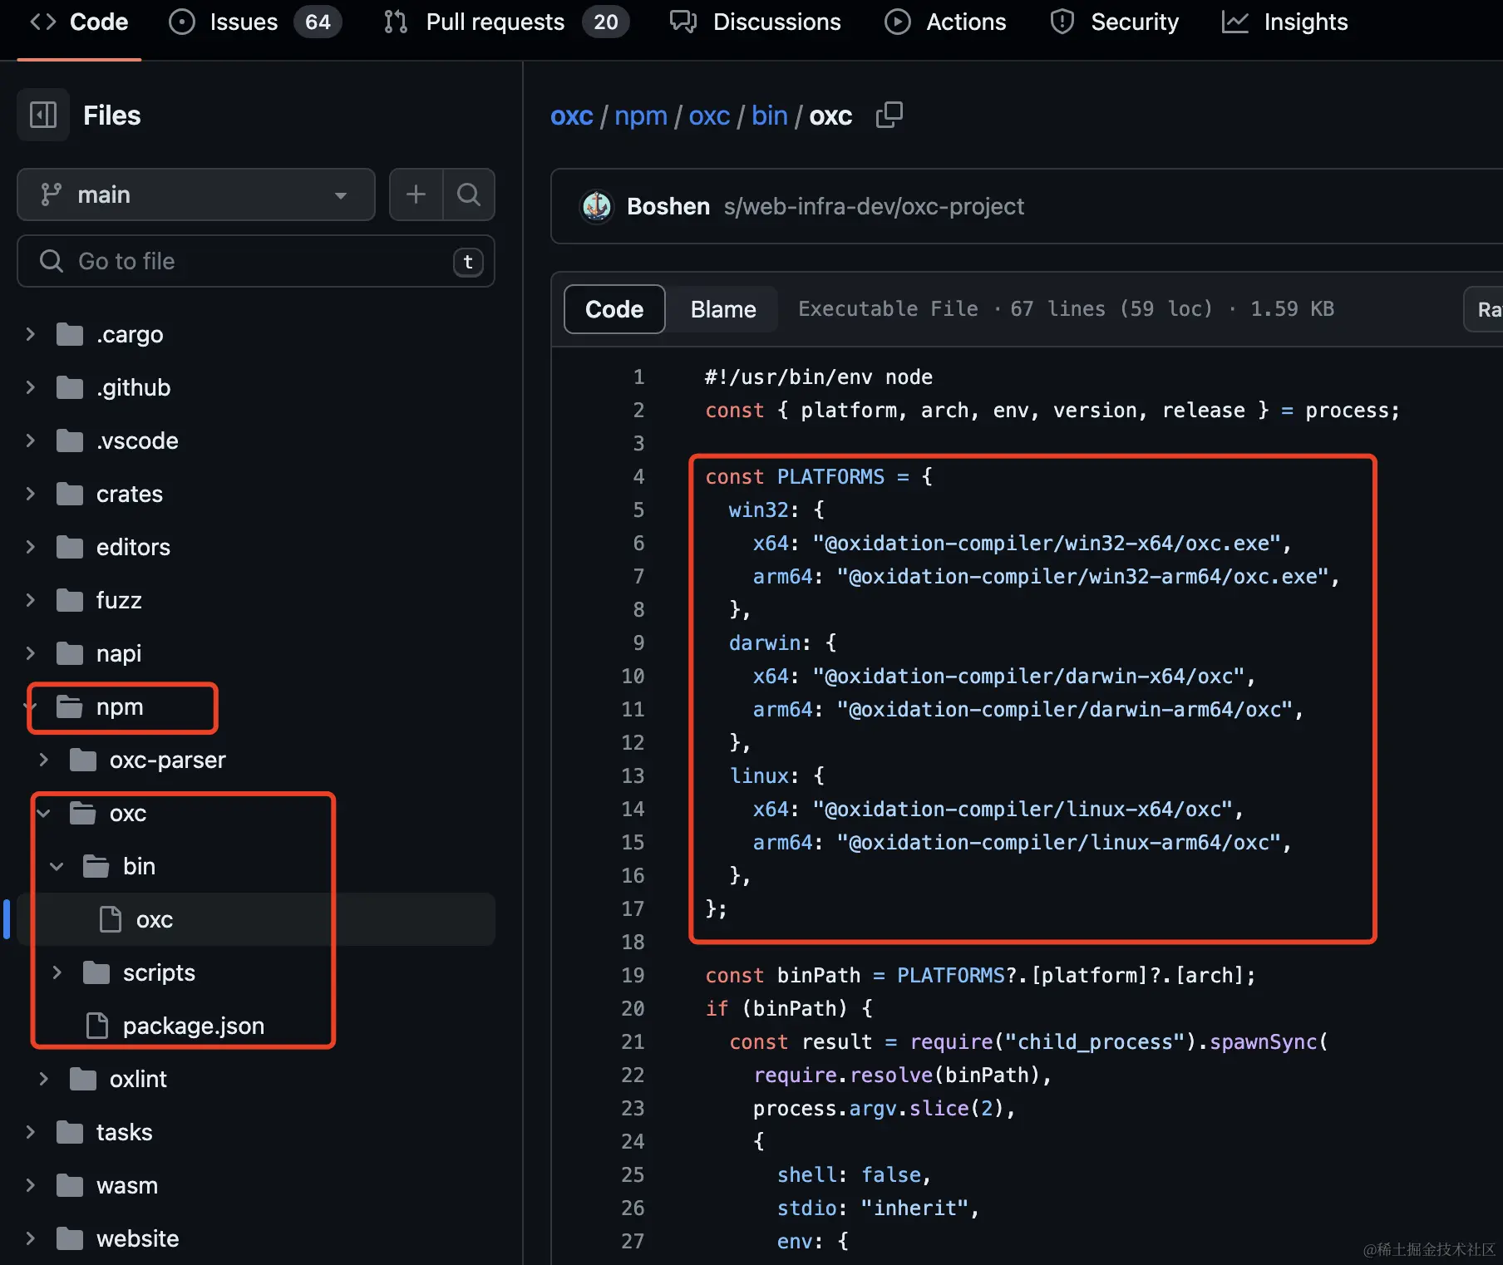Collapse the oxc folder chevron
The width and height of the screenshot is (1503, 1265).
click(44, 813)
